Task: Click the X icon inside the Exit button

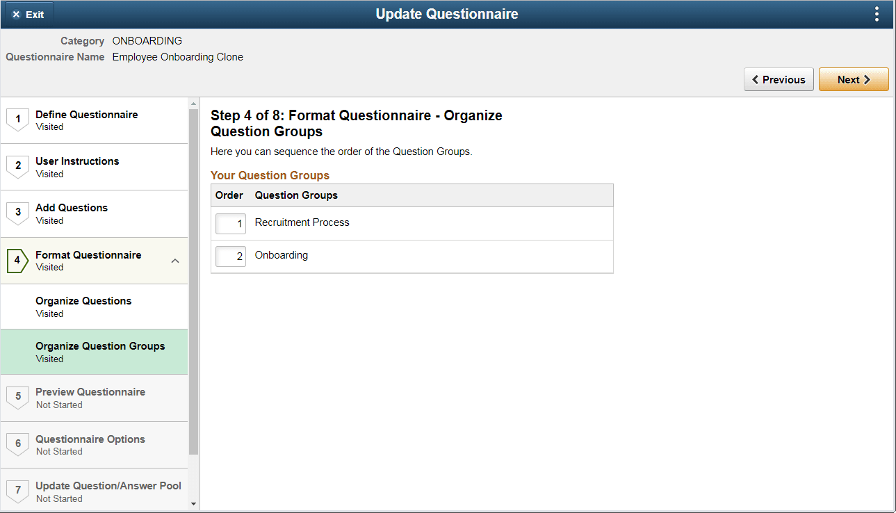Action: [17, 13]
